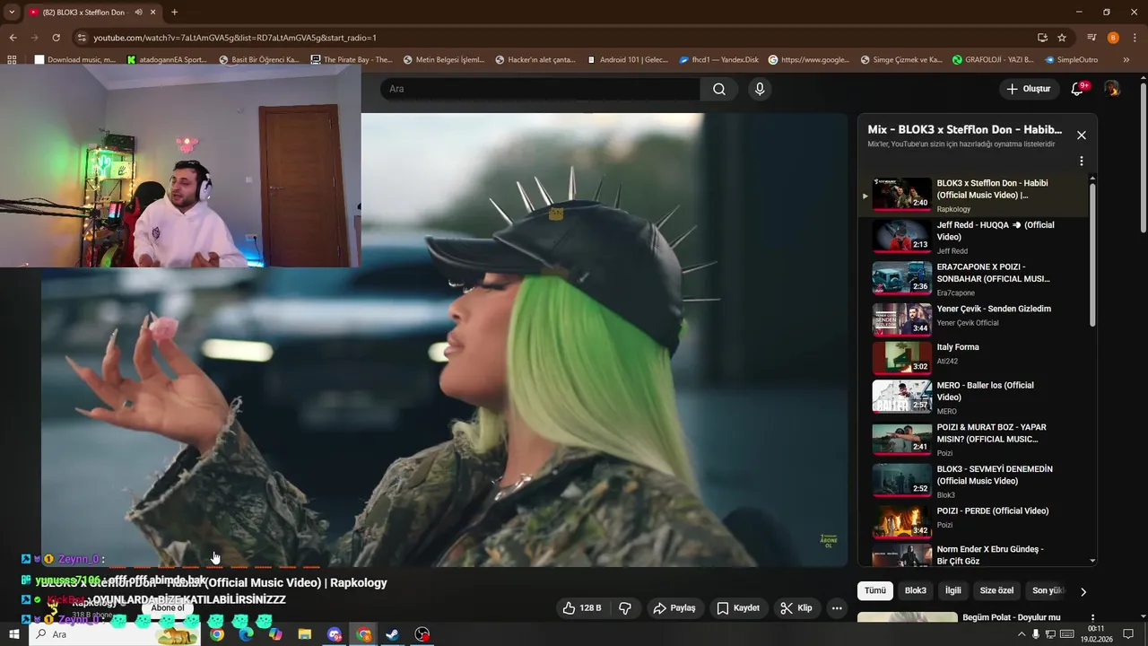The height and width of the screenshot is (646, 1148).
Task: Open the tab search dropdown arrow
Action: point(12,13)
